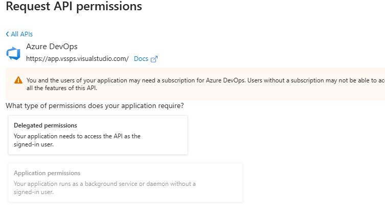
Task: Go back to All APIs
Action: coord(21,34)
